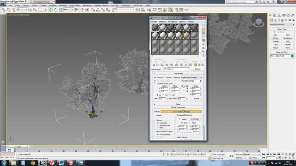
Task: Open the Mapping type dropdown
Action: click(x=191, y=77)
